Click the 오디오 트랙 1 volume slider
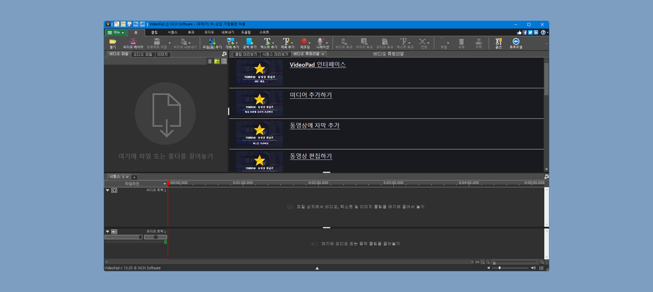This screenshot has height=292, width=653. pos(124,237)
